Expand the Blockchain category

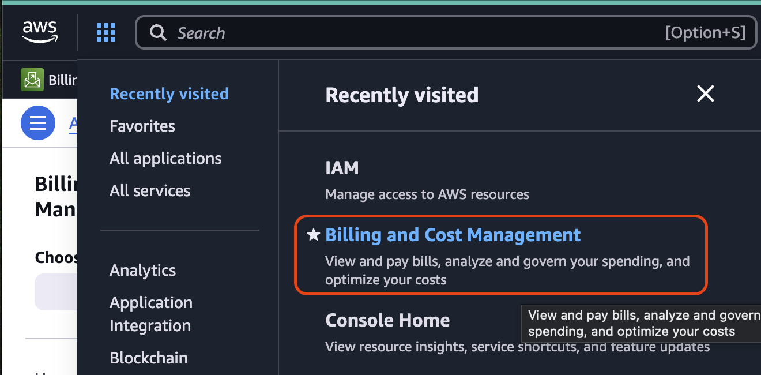coord(148,358)
